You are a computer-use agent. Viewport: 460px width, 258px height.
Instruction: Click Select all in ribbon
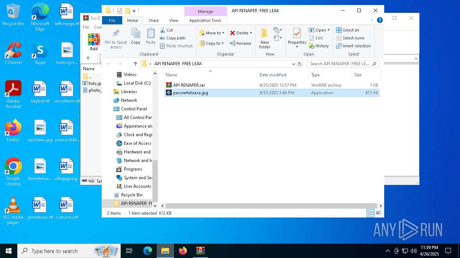pyautogui.click(x=348, y=30)
